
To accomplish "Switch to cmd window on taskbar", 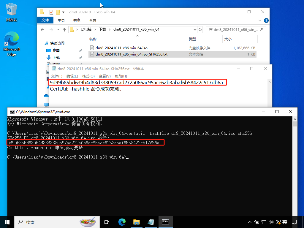I will pos(166,222).
